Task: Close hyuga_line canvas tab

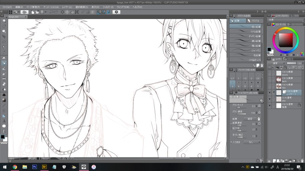Action: (26, 17)
